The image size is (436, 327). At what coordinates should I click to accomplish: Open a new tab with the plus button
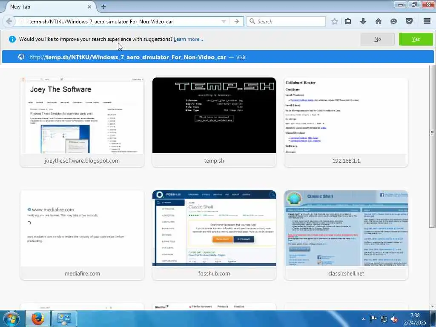click(103, 7)
